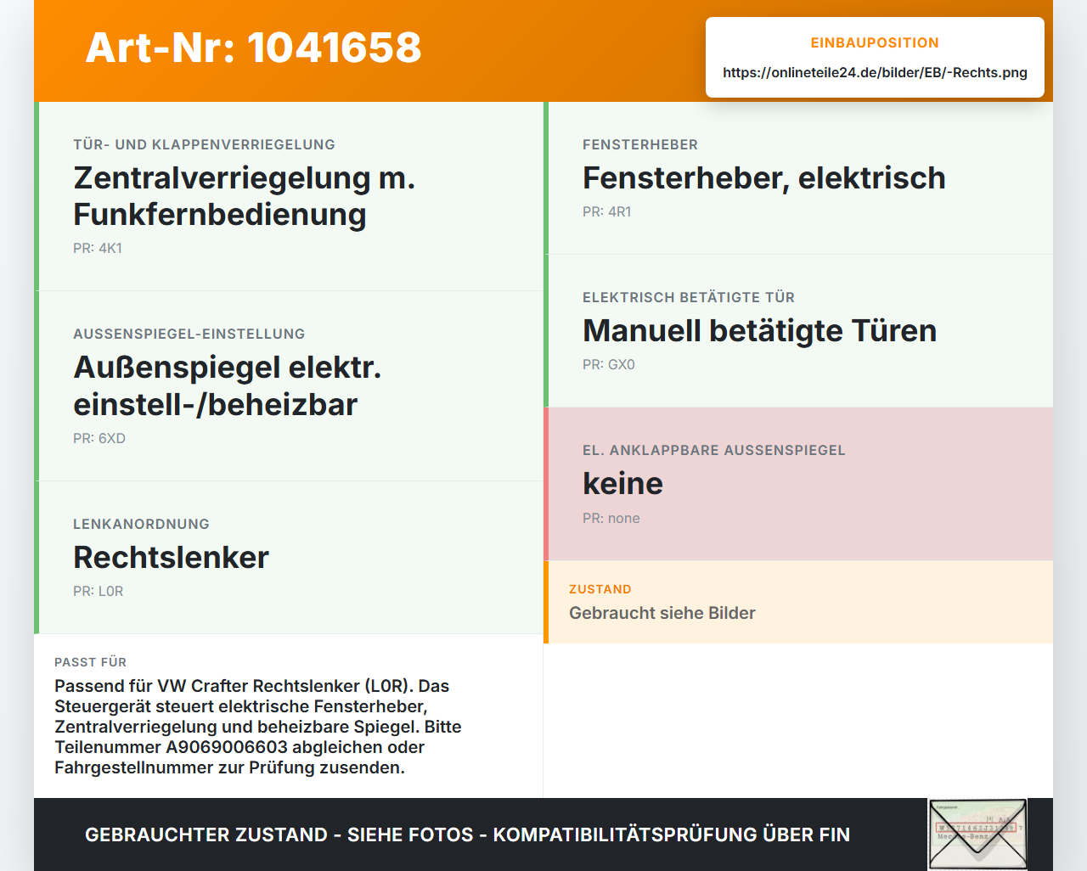Click the TÜR- UND KLAPPENVERRIEGELUNG label

204,144
